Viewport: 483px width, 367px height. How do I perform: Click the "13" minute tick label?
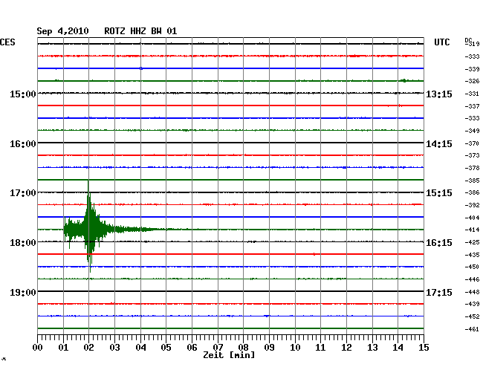372,347
